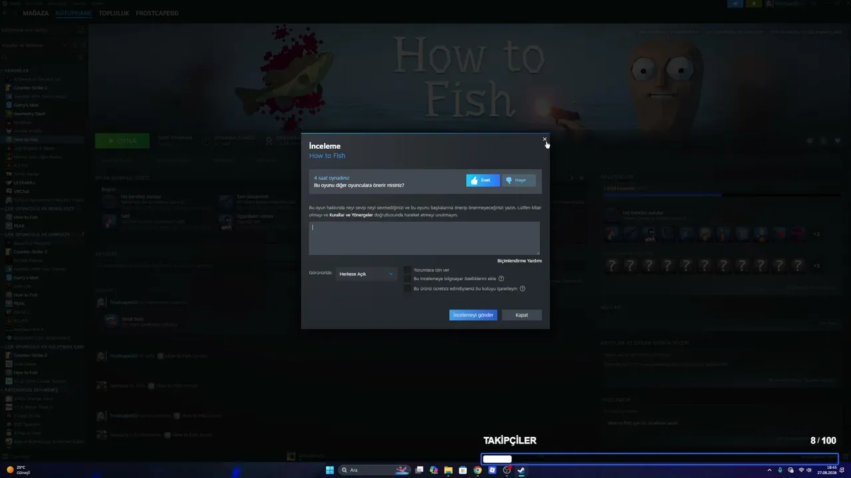Open the TOPLULUK tab

pos(114,13)
